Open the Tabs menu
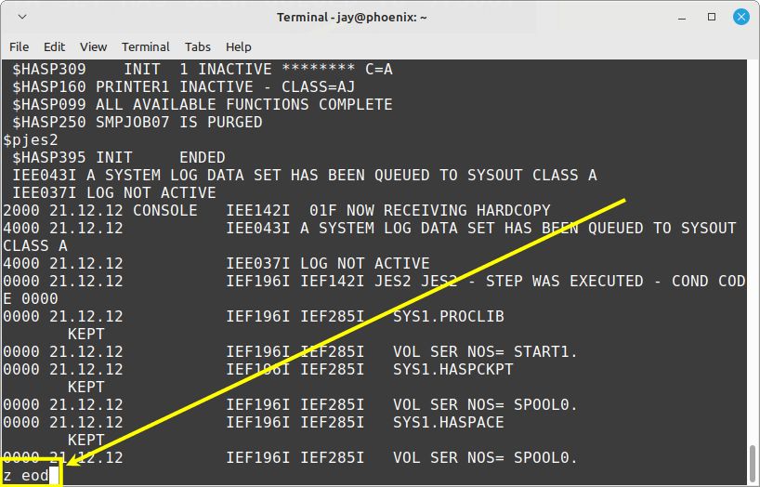Viewport: 760px width, 487px height. point(197,47)
